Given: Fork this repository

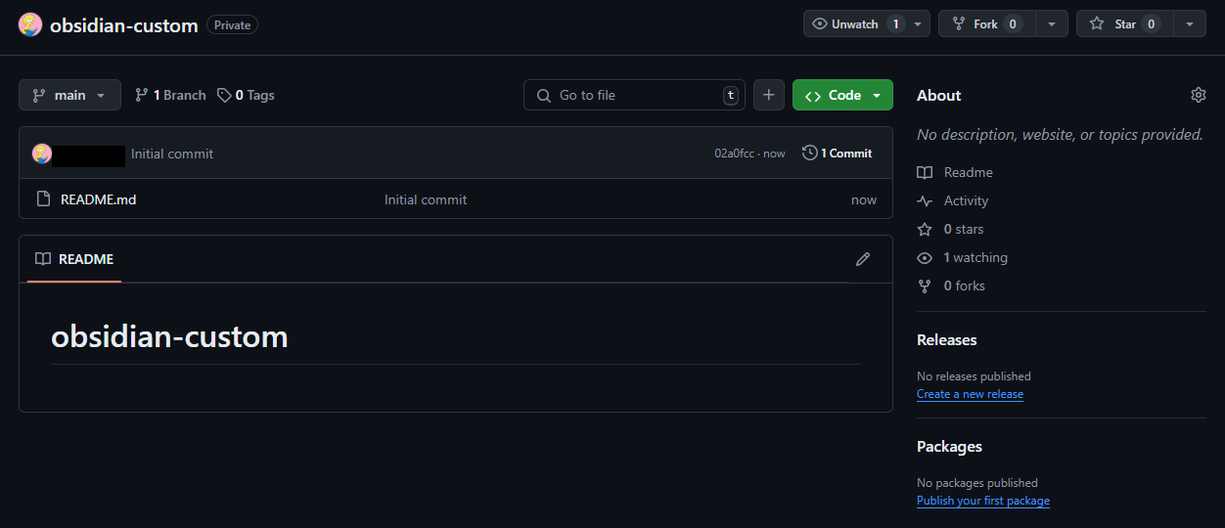Looking at the screenshot, I should [x=986, y=24].
